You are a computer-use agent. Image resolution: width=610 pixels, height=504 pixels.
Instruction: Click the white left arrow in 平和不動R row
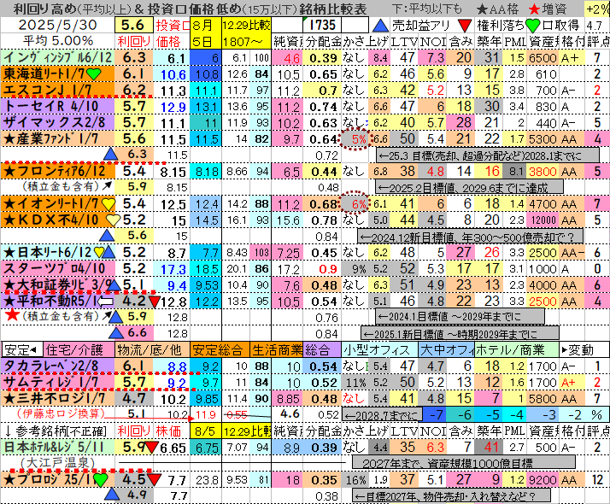coord(105,302)
